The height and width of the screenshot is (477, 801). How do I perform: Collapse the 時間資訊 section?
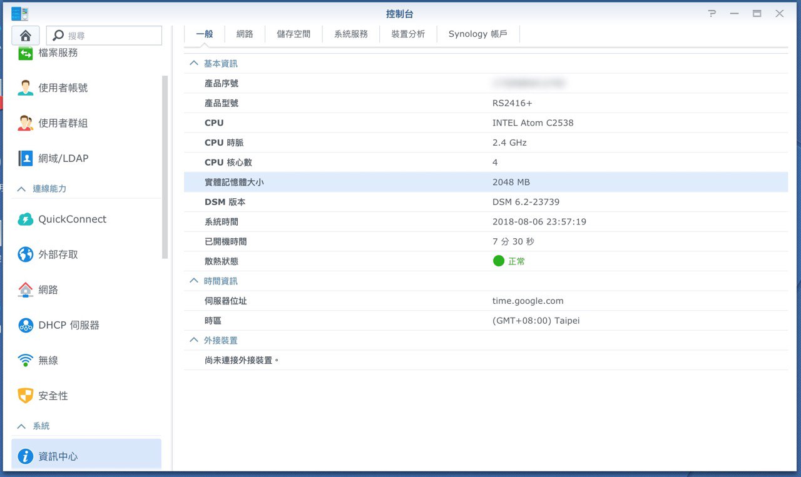pos(194,281)
